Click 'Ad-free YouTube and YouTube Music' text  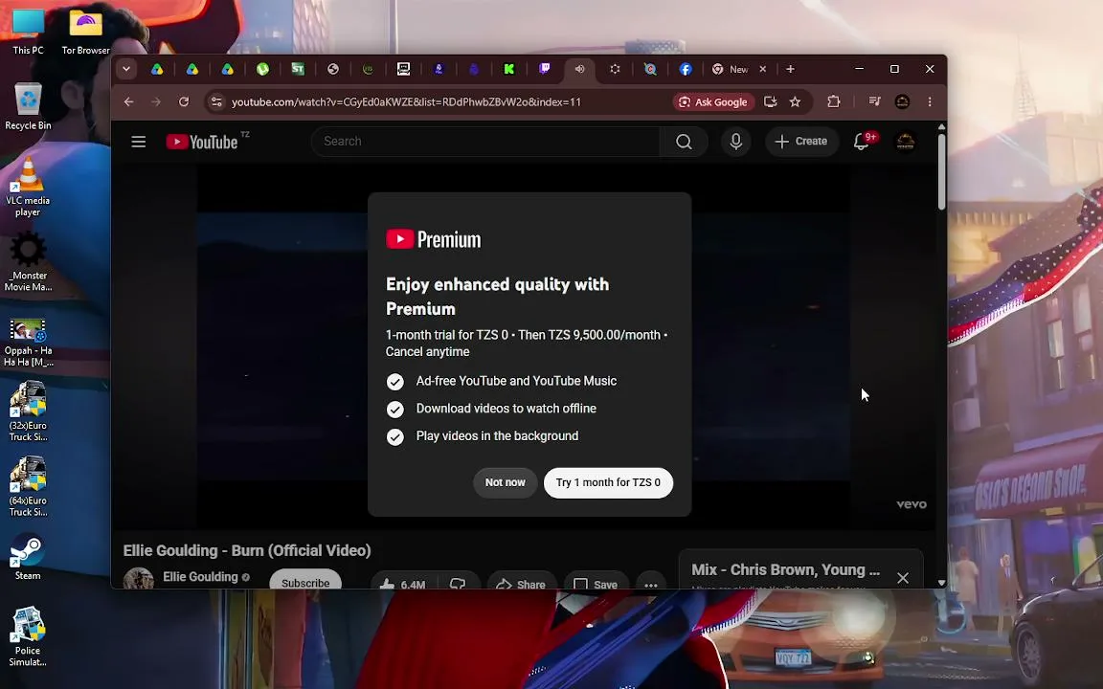click(x=516, y=381)
